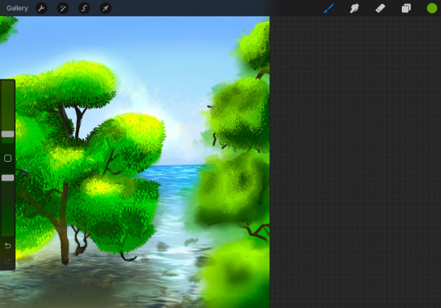The image size is (441, 308).
Task: Tap the square Modify button in sidebar
Action: (x=7, y=158)
